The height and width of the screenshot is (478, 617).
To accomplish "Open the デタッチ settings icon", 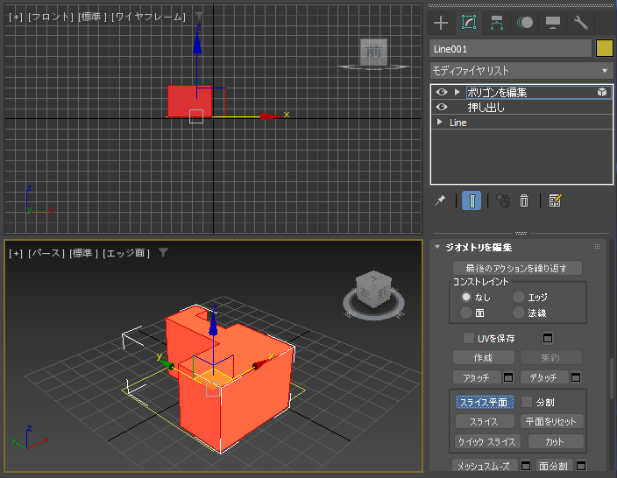I will pos(576,377).
